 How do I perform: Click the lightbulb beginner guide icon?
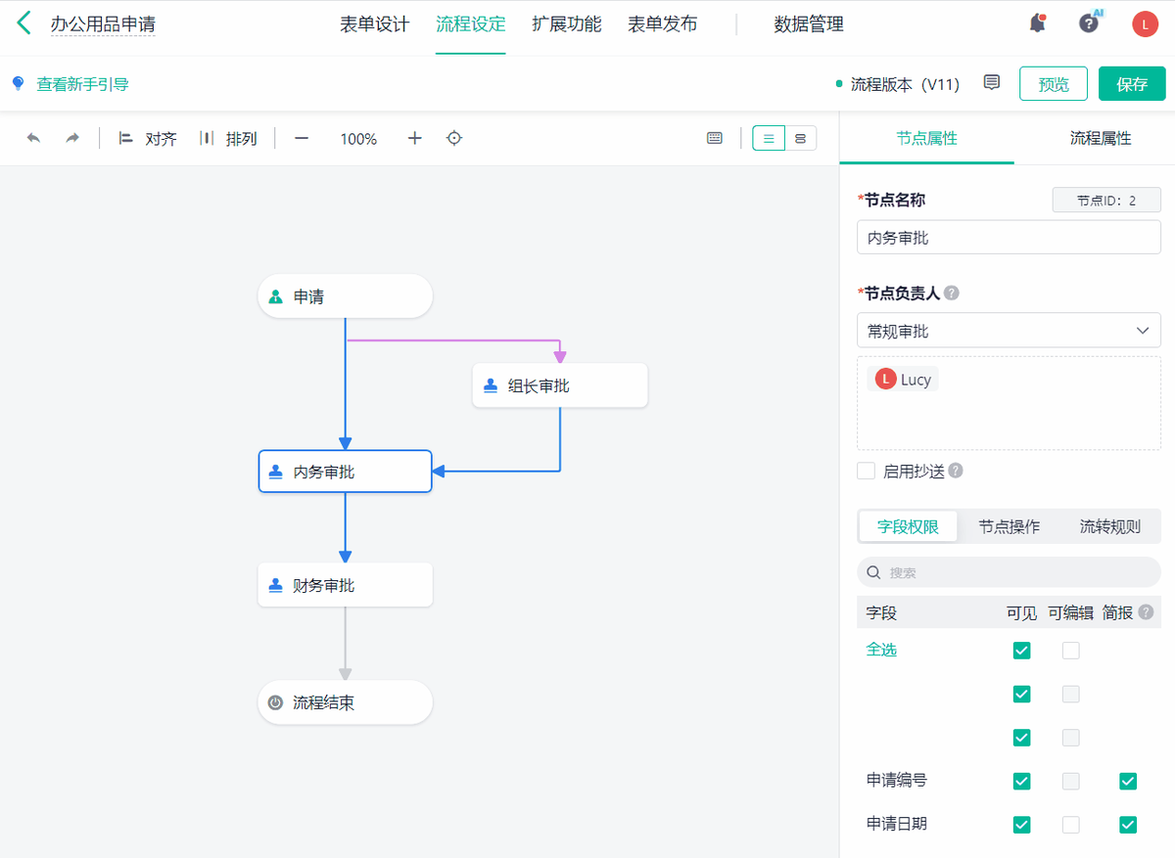[18, 84]
